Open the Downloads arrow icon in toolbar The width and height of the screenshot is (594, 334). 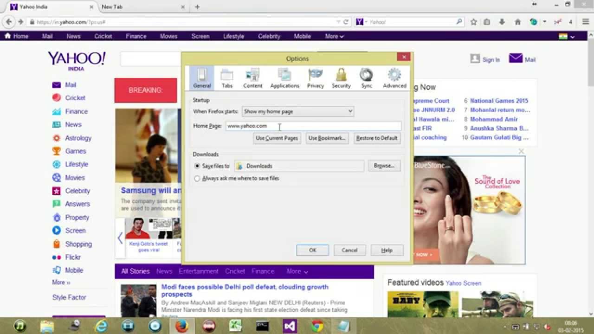click(502, 22)
